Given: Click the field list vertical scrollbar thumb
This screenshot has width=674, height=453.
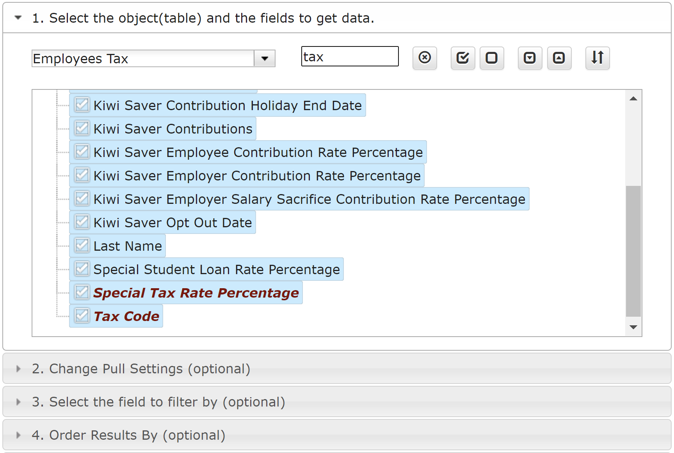Looking at the screenshot, I should point(633,251).
